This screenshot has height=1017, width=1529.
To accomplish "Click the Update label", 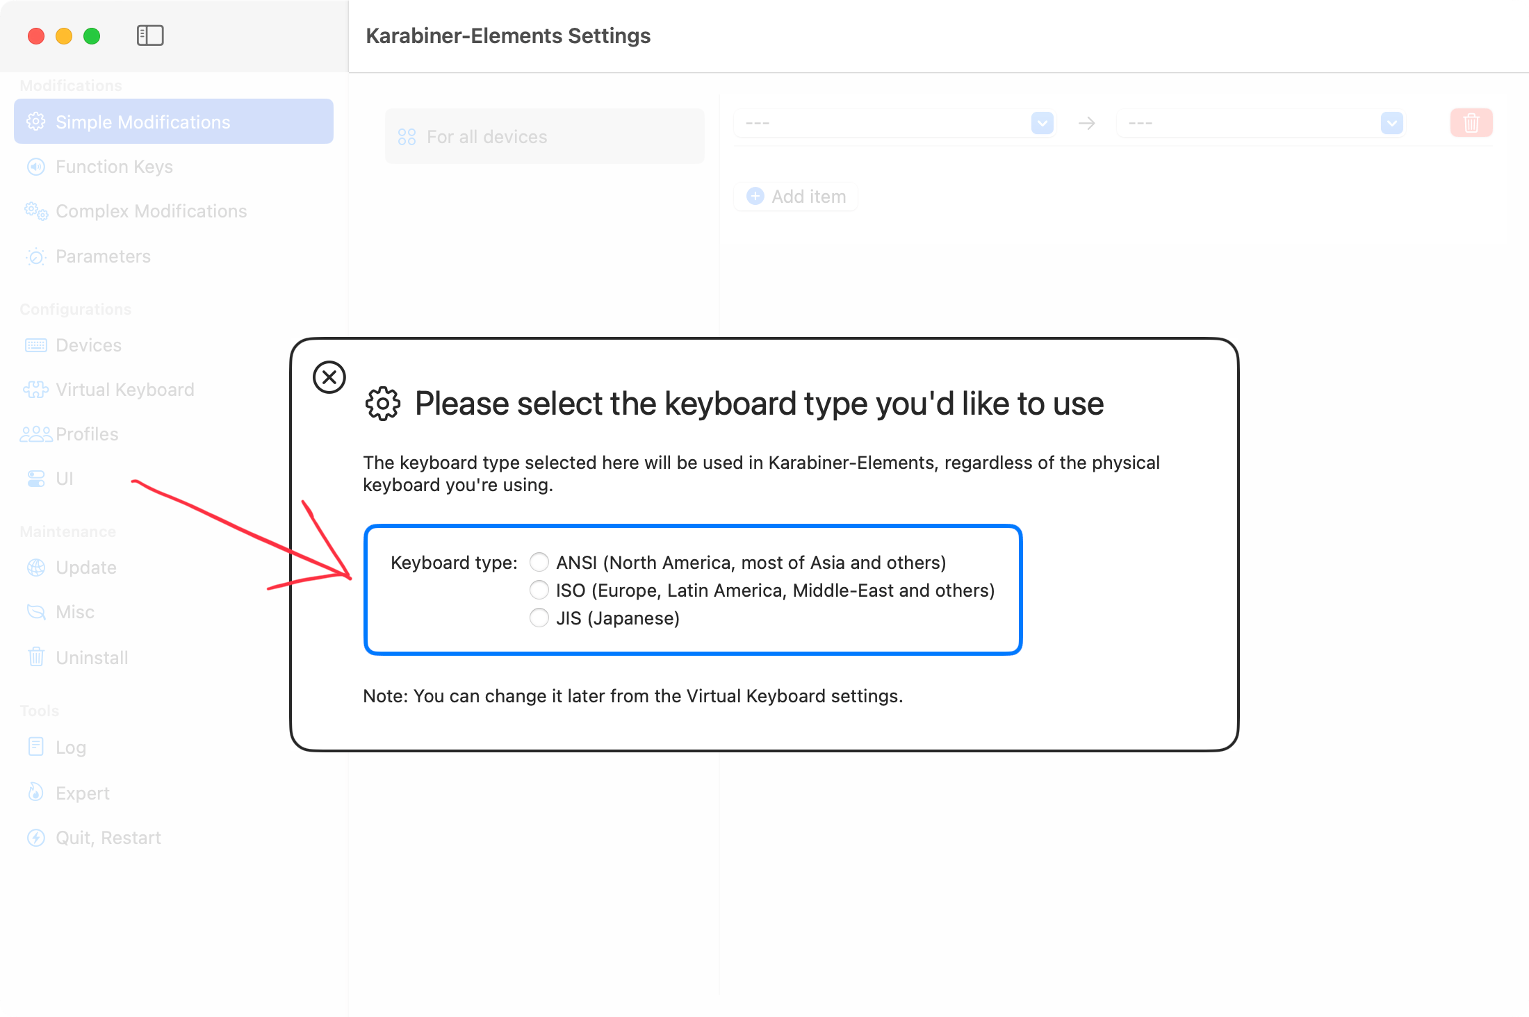I will click(86, 568).
